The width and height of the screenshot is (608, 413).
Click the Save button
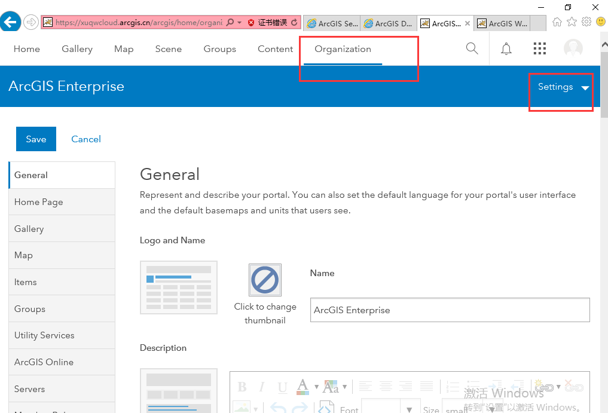tap(36, 139)
